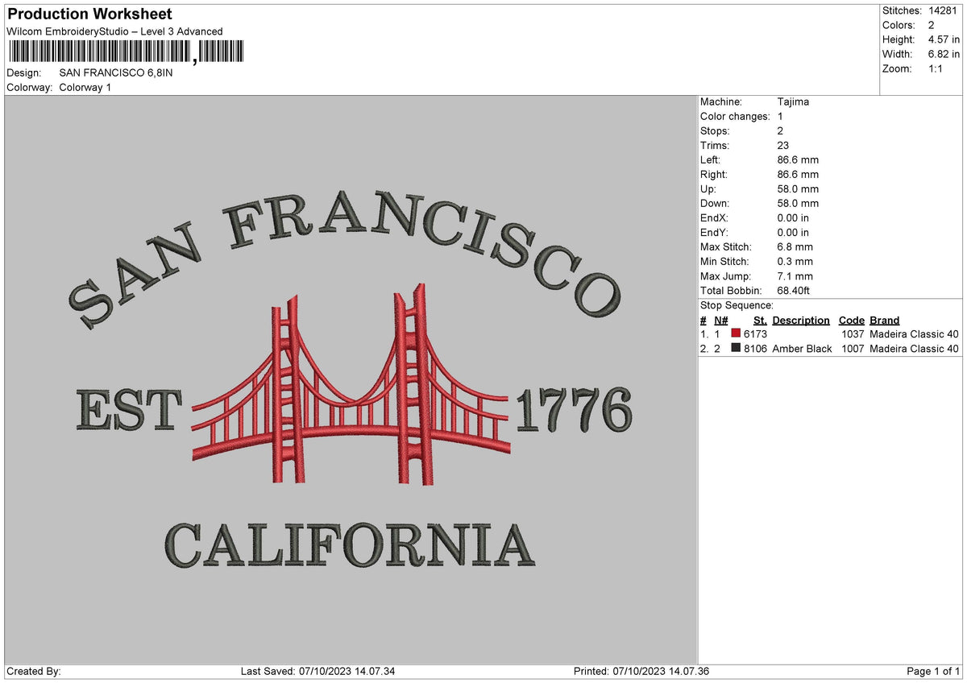The height and width of the screenshot is (683, 967).
Task: Select the Min Stitch value 0.3 mm
Action: point(795,261)
